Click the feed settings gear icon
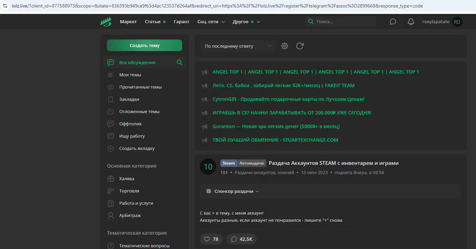Viewport: 476px width, 249px height. pos(285,46)
